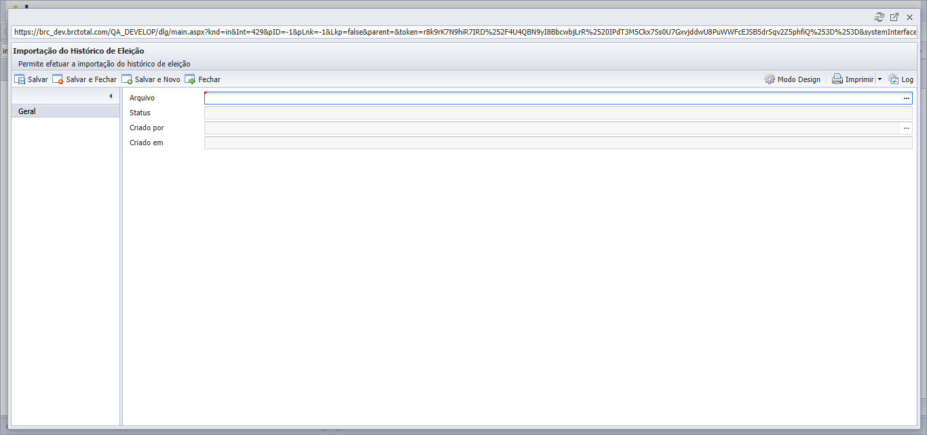The image size is (927, 435).
Task: Click the URL address bar
Action: click(x=464, y=32)
